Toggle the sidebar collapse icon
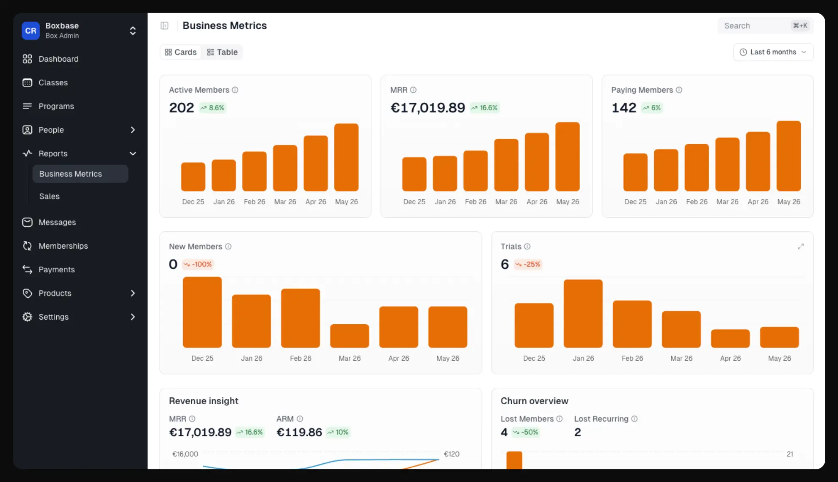Viewport: 838px width, 482px height. coord(165,26)
